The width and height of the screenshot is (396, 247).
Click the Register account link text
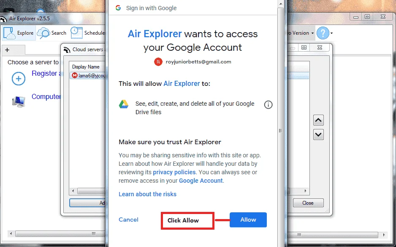pos(46,74)
